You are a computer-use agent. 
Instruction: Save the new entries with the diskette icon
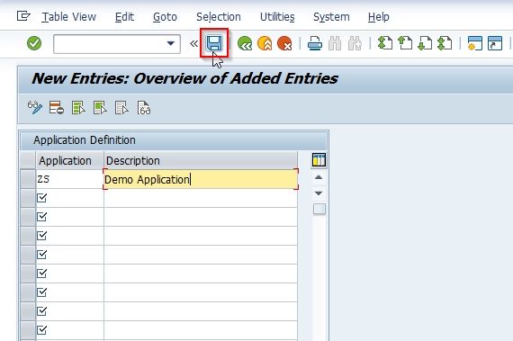(214, 43)
